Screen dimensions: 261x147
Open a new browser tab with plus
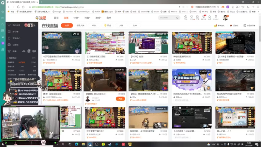41,2
